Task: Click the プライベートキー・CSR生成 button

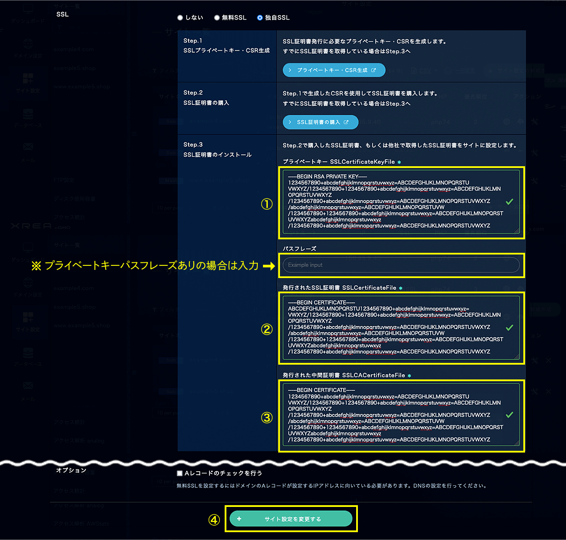Action: point(334,70)
